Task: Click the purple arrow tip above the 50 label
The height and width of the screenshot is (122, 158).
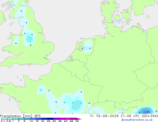Action: click(79, 119)
